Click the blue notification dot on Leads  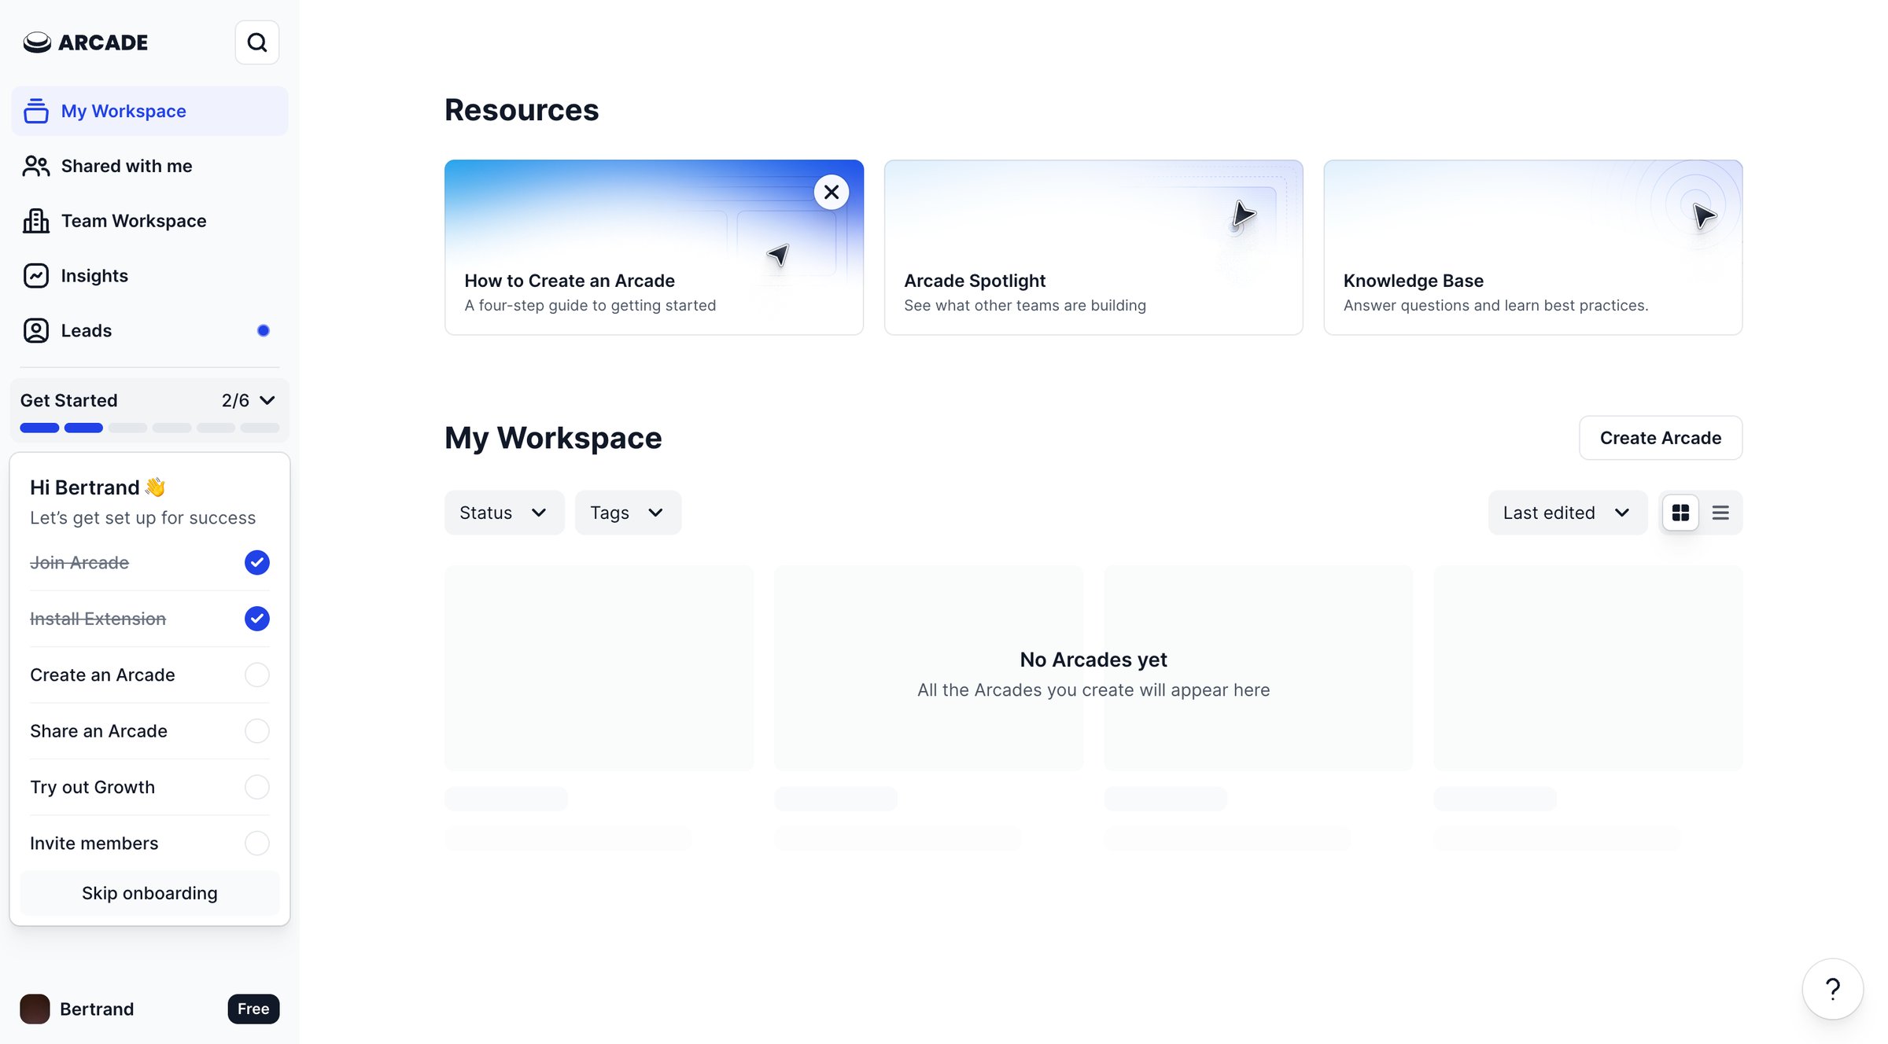pyautogui.click(x=264, y=331)
